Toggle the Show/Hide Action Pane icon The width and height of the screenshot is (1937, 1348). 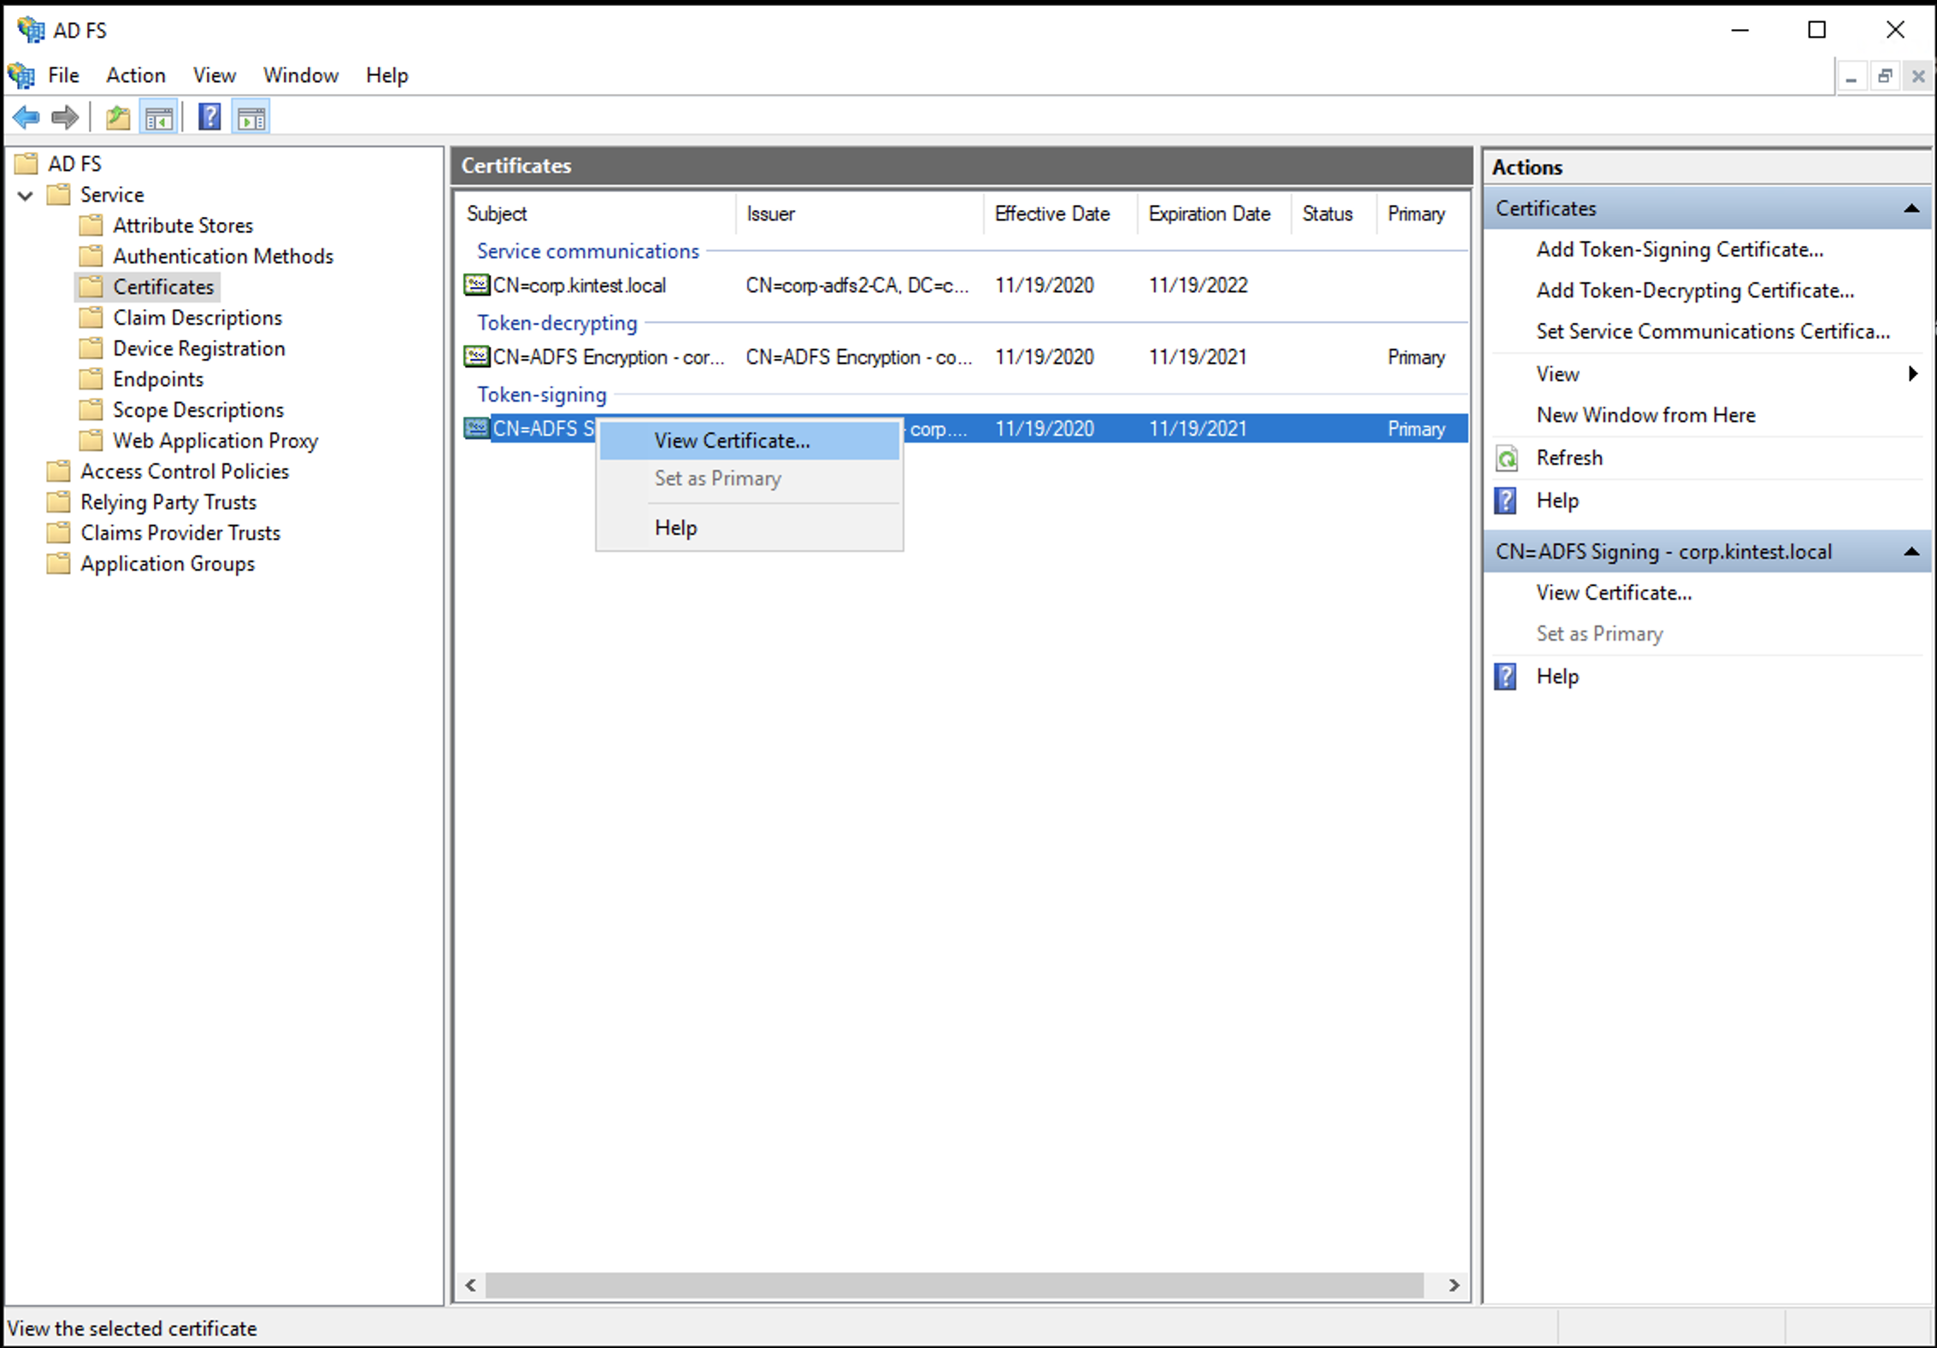(251, 117)
